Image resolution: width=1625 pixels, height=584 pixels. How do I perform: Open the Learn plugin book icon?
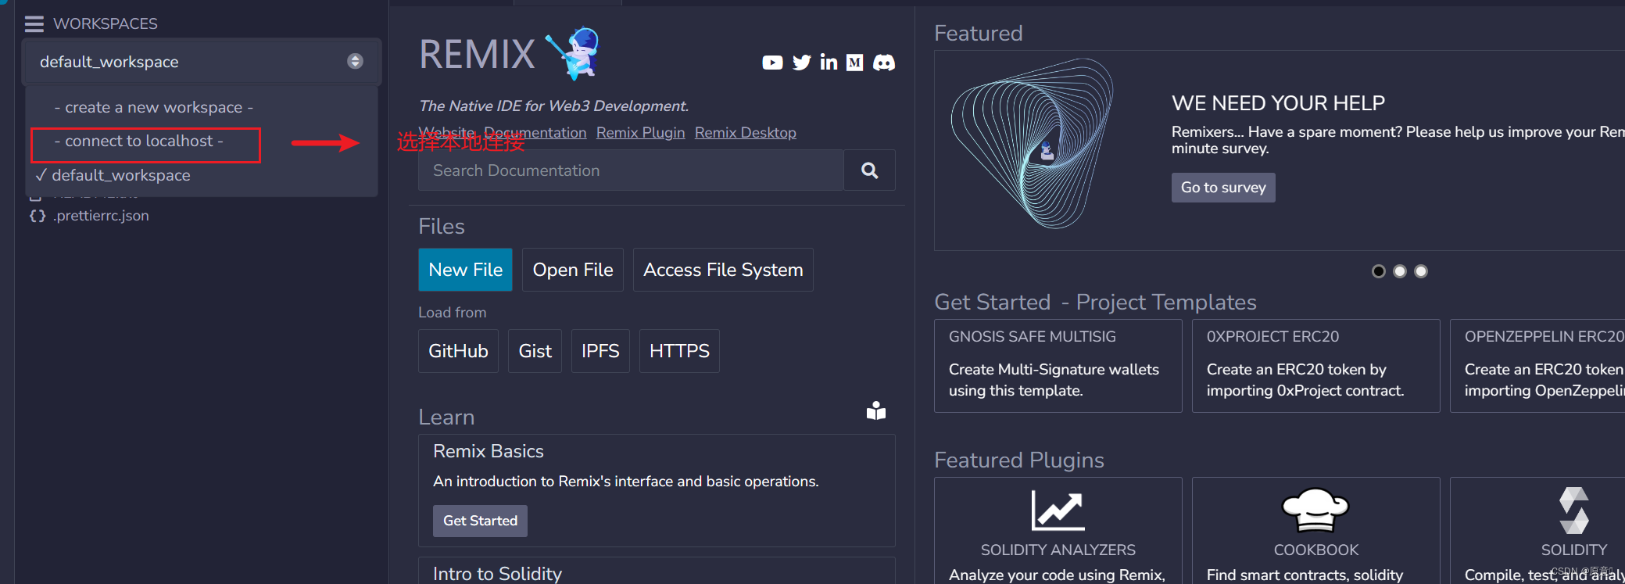pos(876,410)
